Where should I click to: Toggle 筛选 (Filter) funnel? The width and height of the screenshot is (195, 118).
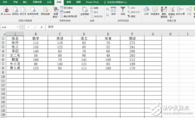click(x=123, y=11)
